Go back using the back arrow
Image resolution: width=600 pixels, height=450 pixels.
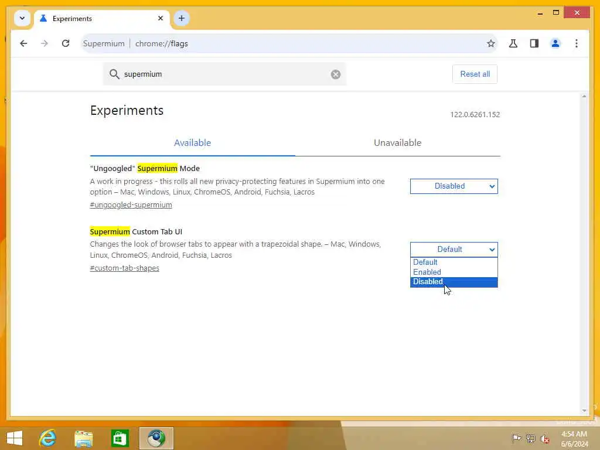coord(23,43)
